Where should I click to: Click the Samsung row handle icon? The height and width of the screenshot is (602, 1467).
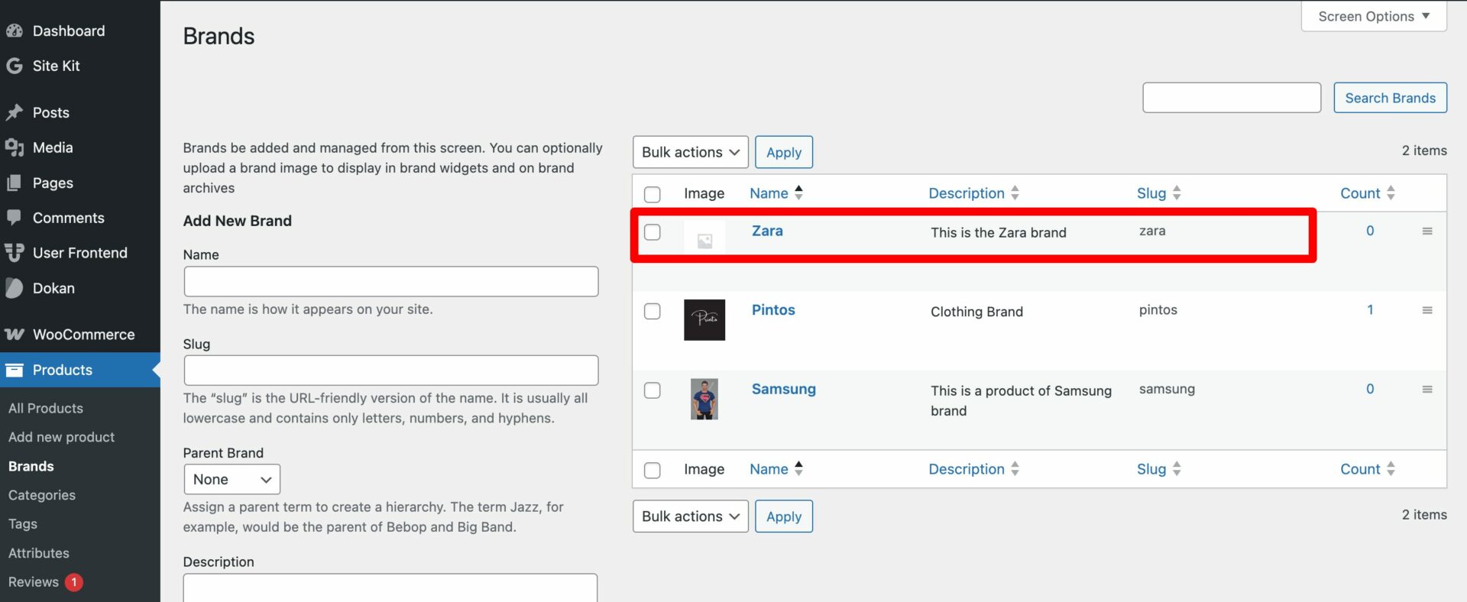(x=1427, y=389)
